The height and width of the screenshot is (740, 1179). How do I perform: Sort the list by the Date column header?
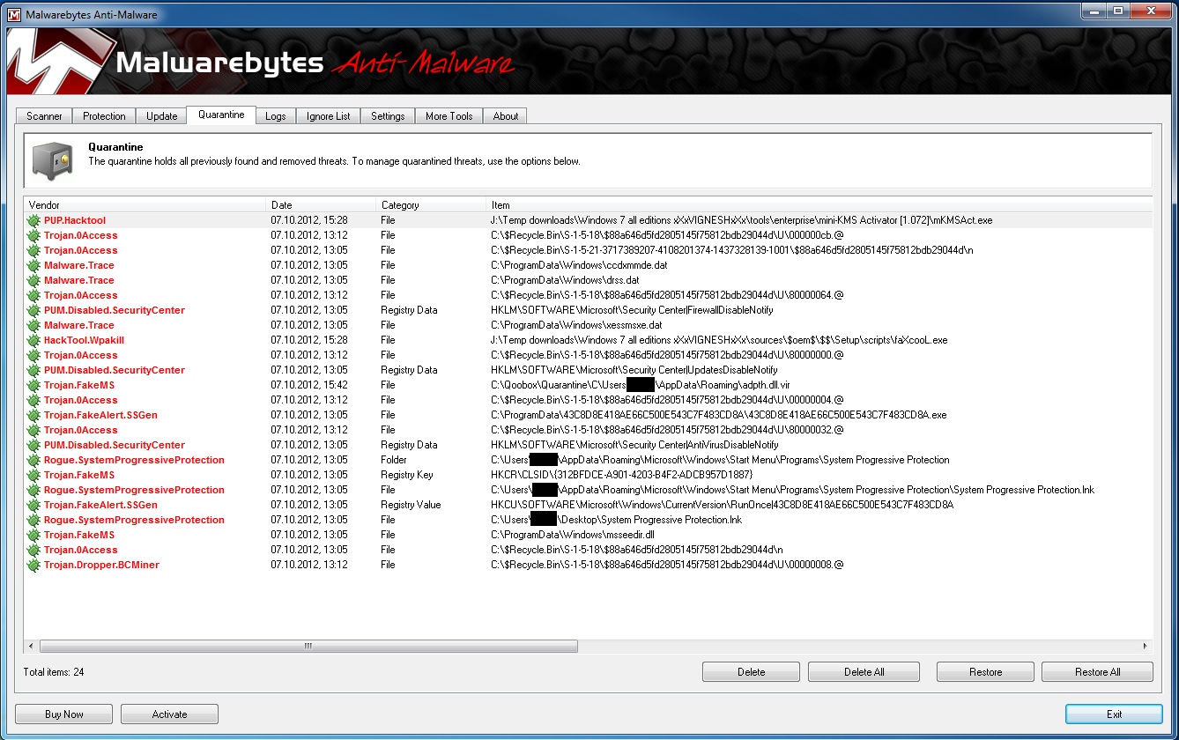pos(322,205)
